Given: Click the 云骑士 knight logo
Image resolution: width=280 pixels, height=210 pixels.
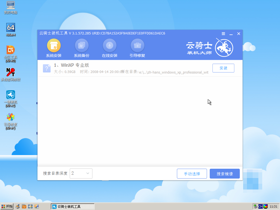Looking at the screenshot, I should click(224, 48).
